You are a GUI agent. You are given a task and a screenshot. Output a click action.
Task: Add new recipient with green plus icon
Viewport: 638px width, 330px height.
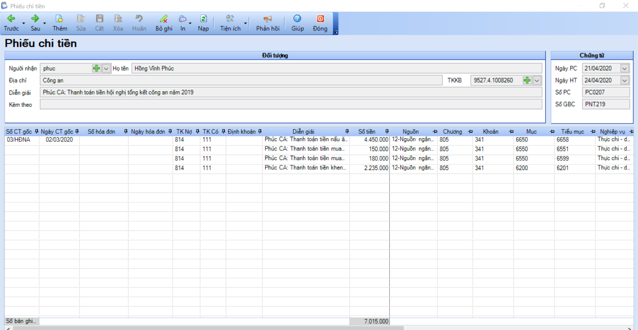click(96, 68)
